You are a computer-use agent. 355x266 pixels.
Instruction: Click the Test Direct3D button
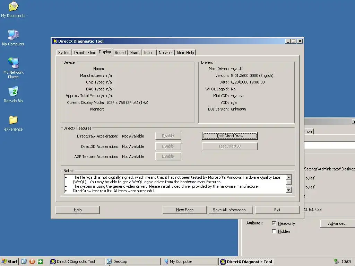(x=230, y=147)
